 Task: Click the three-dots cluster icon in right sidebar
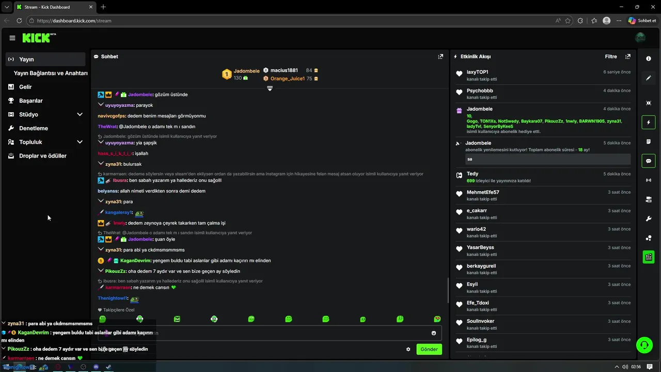(649, 238)
